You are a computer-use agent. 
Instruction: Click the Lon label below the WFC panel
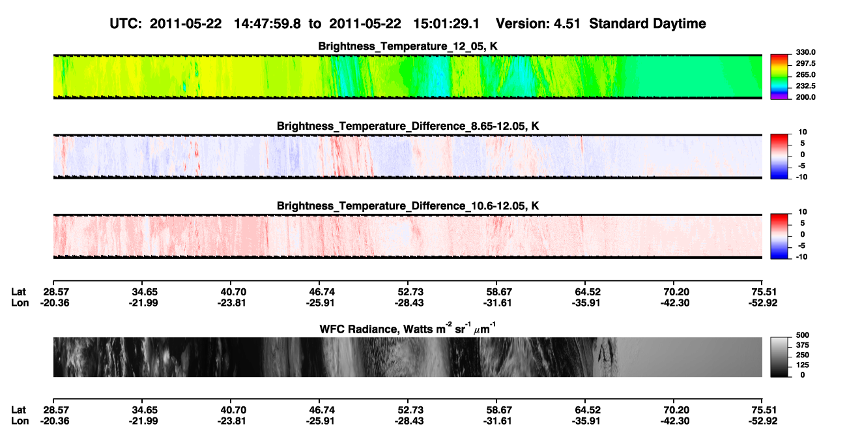[20, 420]
